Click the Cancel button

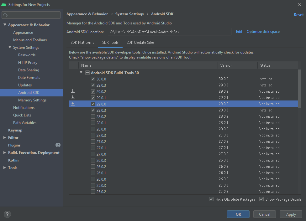click(265, 214)
